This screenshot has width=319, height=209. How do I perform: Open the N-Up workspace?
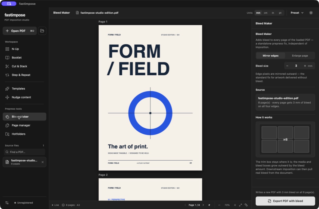point(24,49)
